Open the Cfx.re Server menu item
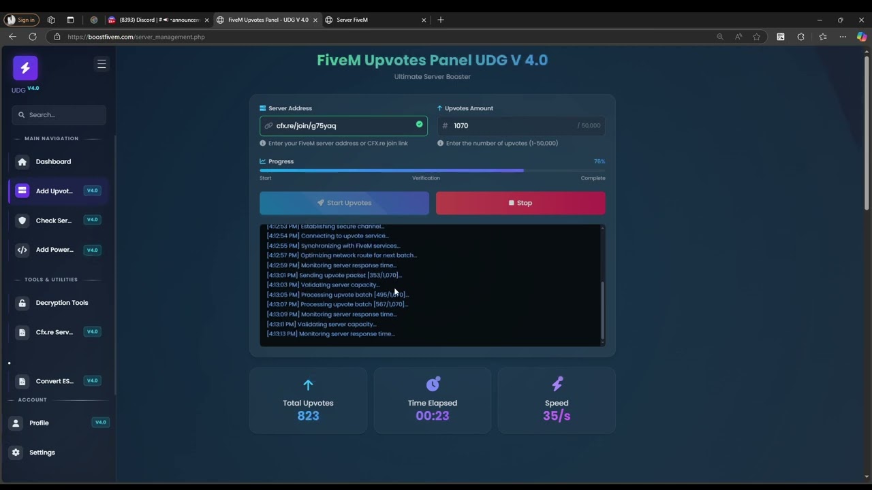The width and height of the screenshot is (872, 490). click(x=58, y=332)
